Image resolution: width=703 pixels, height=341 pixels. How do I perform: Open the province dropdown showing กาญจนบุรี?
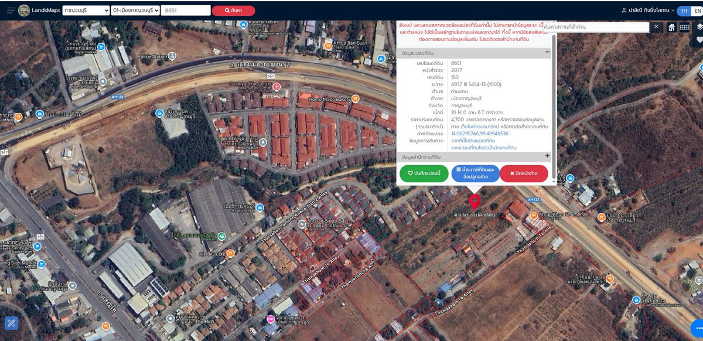[x=86, y=11]
